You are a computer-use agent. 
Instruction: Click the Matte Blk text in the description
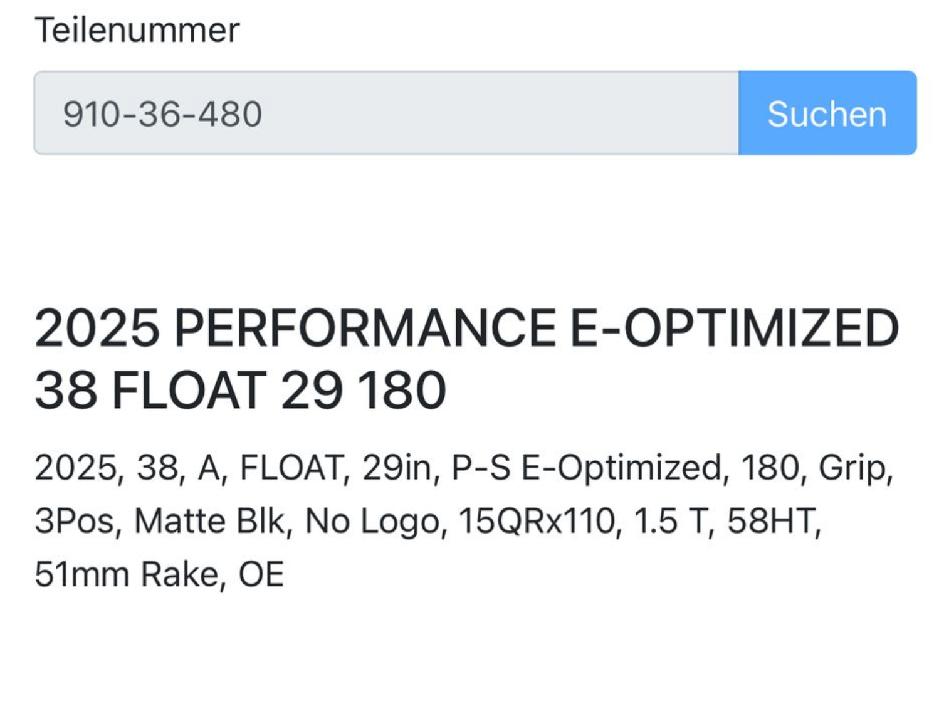(210, 521)
